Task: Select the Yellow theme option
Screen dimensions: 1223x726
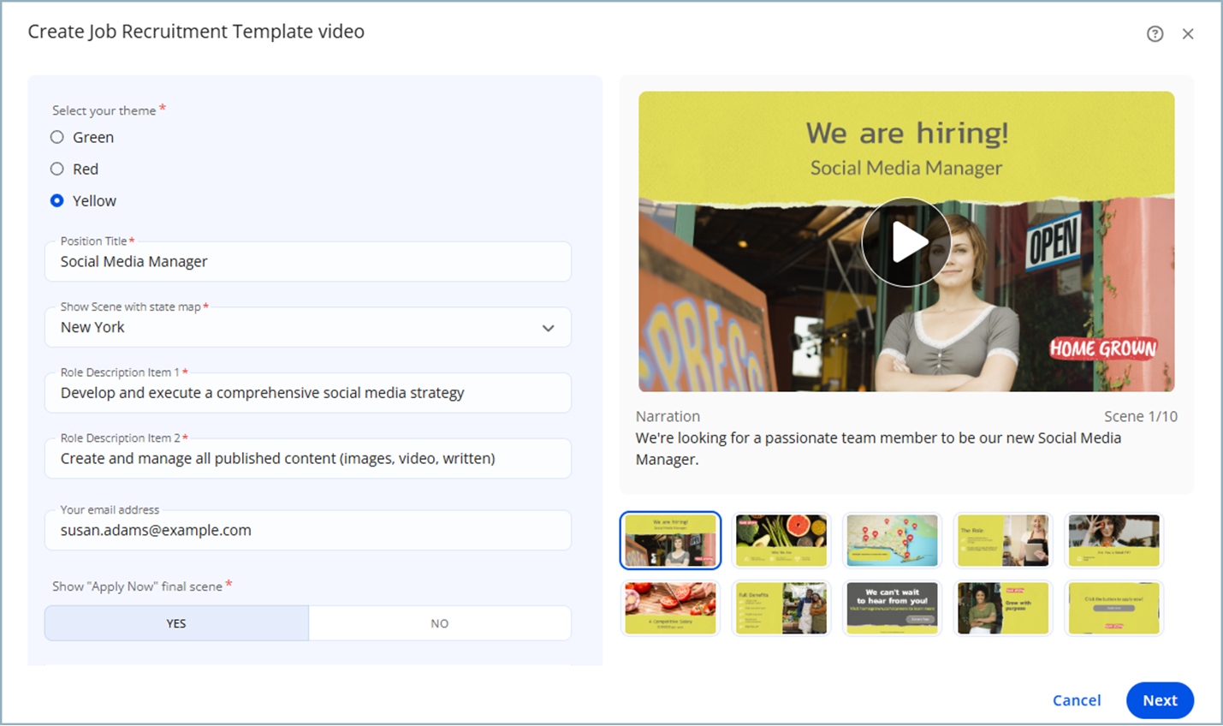Action: (x=56, y=200)
